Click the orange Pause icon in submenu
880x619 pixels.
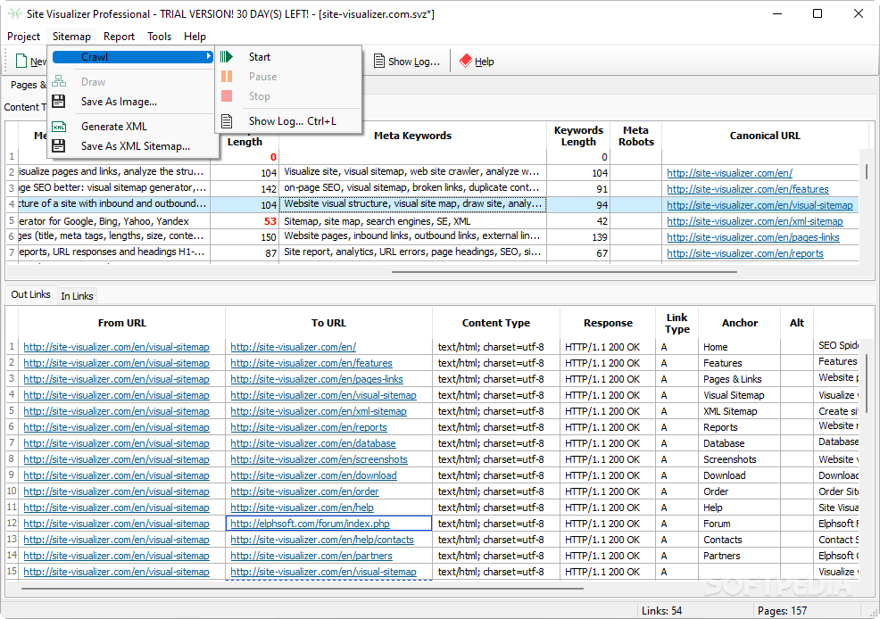click(x=227, y=76)
